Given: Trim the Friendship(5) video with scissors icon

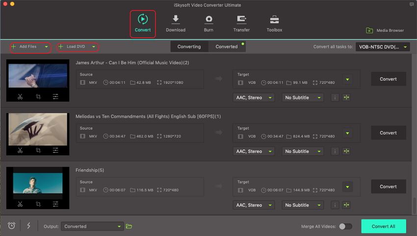Looking at the screenshot, I should [20, 204].
